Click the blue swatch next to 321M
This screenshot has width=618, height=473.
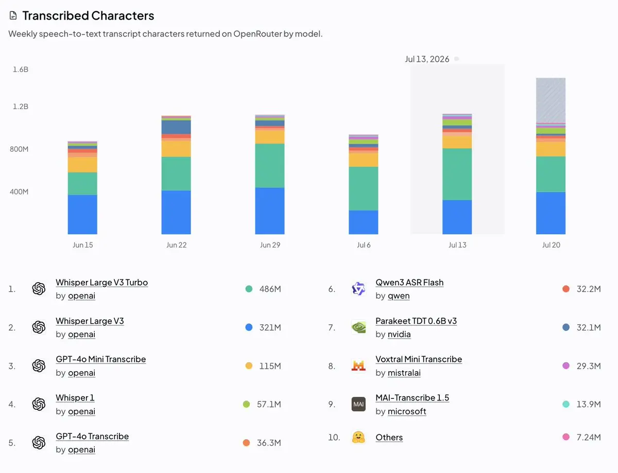(249, 327)
